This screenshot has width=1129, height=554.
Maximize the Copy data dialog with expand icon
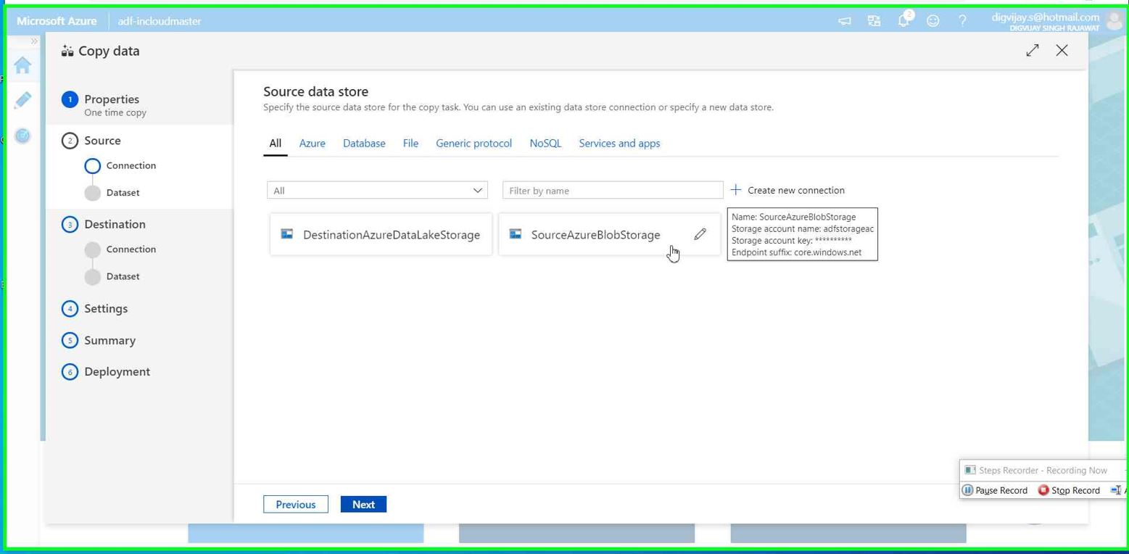[1033, 50]
